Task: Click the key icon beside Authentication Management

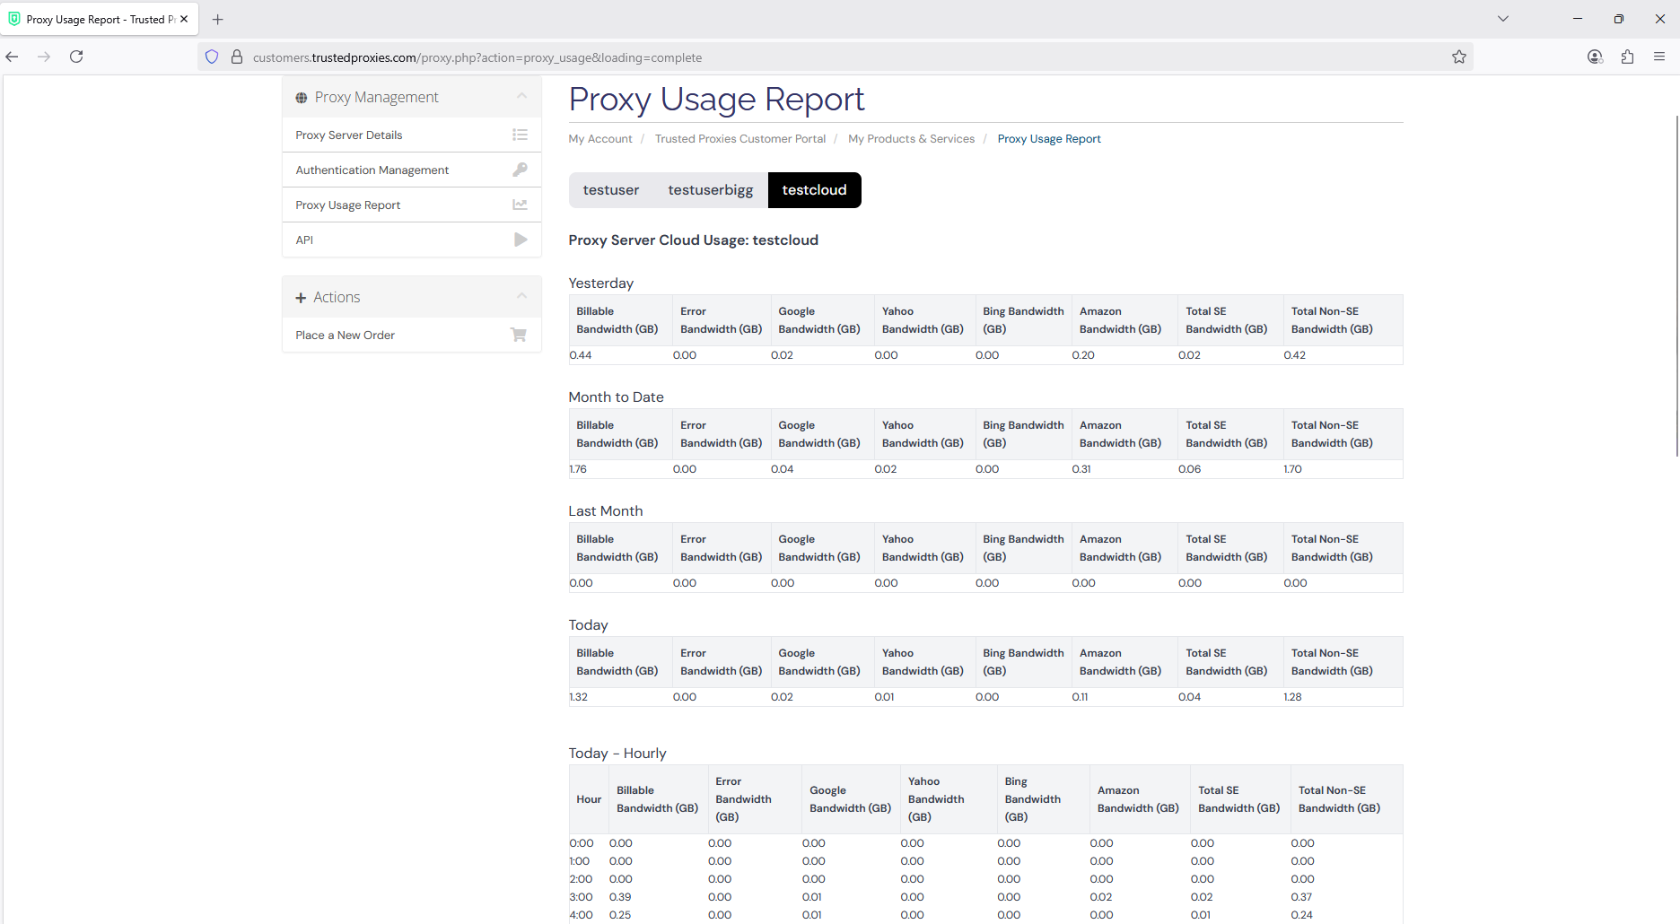Action: point(520,170)
